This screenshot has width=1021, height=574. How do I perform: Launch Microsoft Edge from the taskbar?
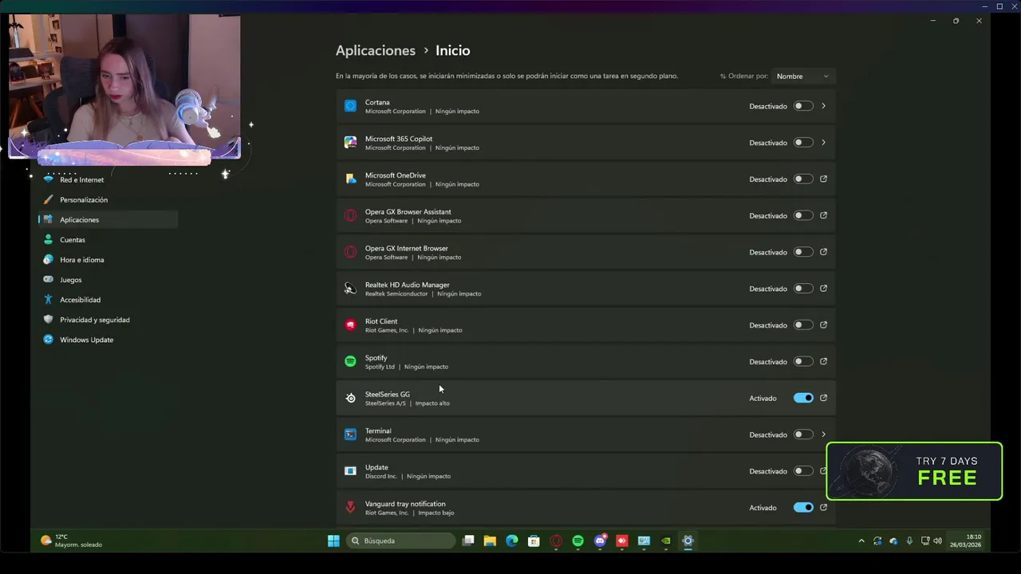click(512, 541)
